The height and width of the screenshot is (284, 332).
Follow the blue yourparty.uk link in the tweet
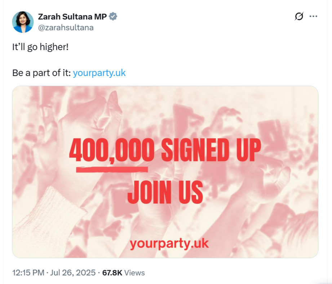click(99, 73)
